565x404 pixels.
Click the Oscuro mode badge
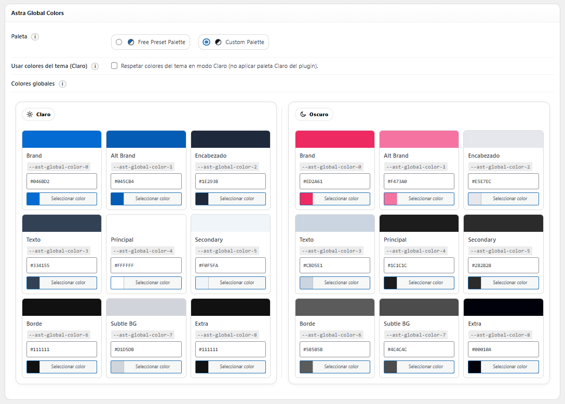point(314,115)
